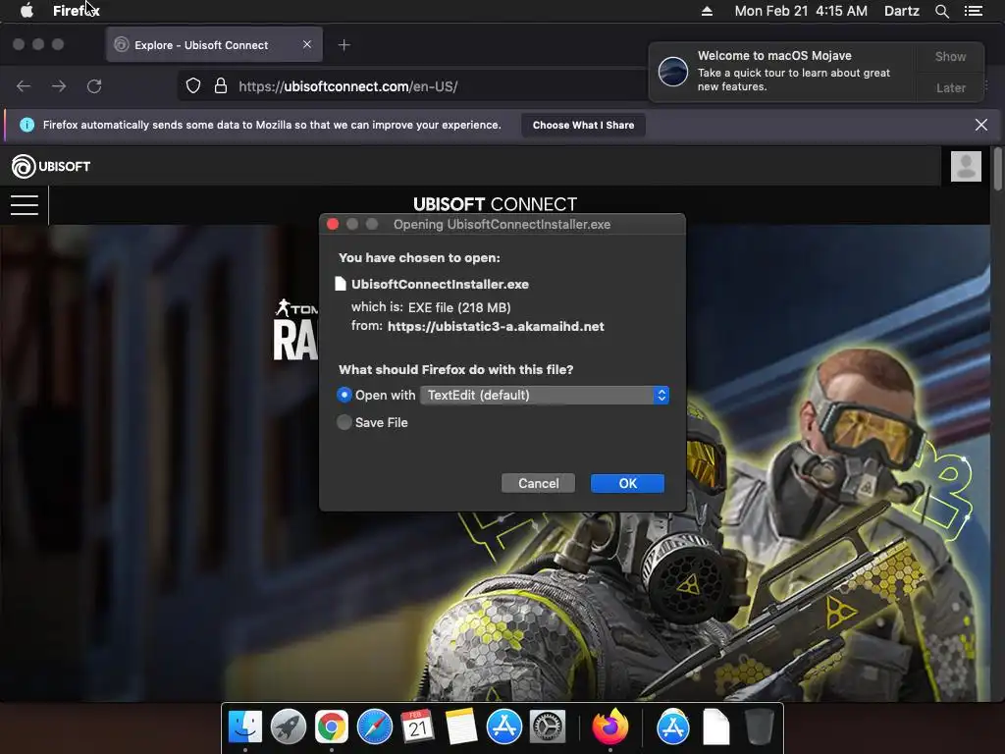The image size is (1005, 754).
Task: Click the date and time in menu bar
Action: pos(801,11)
